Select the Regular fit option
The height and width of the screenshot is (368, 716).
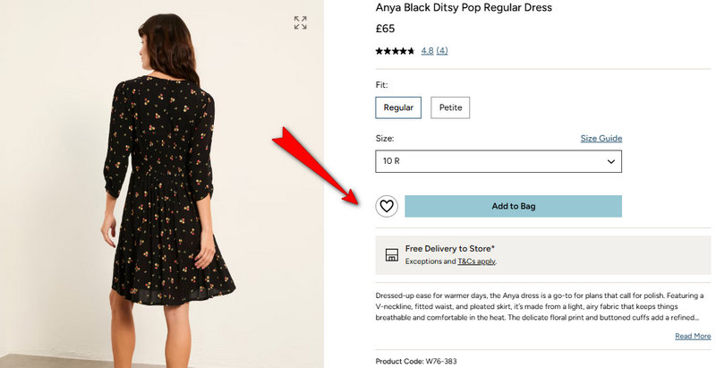coord(398,107)
